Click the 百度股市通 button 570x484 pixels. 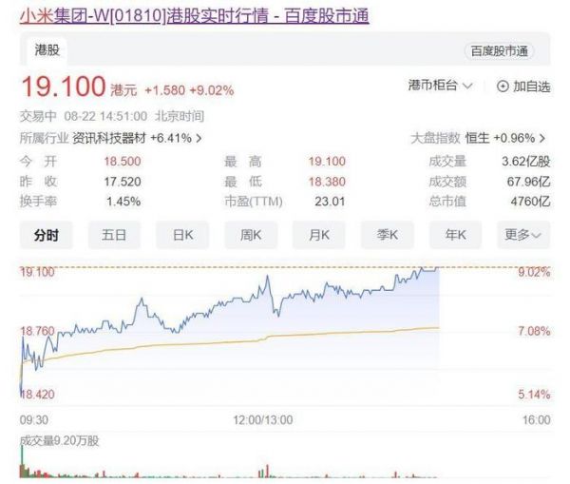click(x=497, y=51)
